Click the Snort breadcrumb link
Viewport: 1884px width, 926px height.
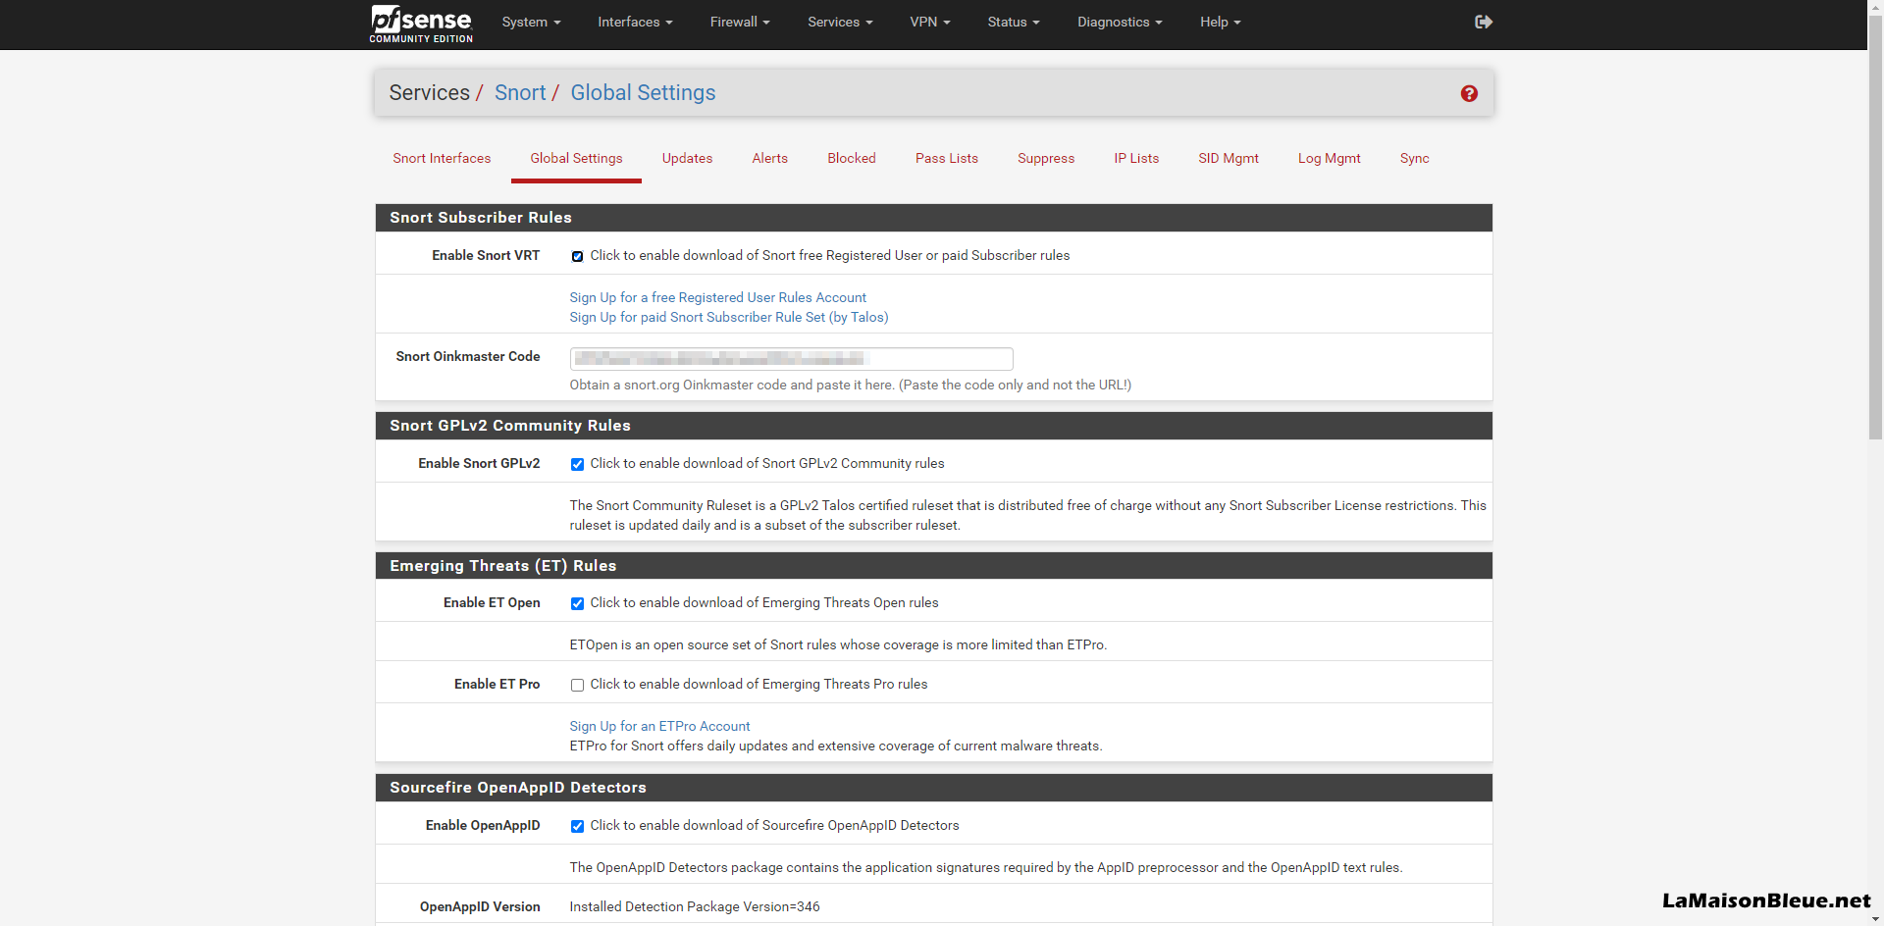pos(520,92)
